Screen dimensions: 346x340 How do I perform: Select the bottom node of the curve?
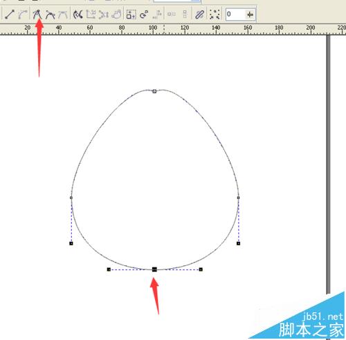(154, 270)
